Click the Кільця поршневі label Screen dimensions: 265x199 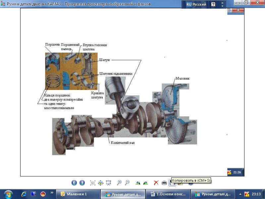(x=57, y=95)
